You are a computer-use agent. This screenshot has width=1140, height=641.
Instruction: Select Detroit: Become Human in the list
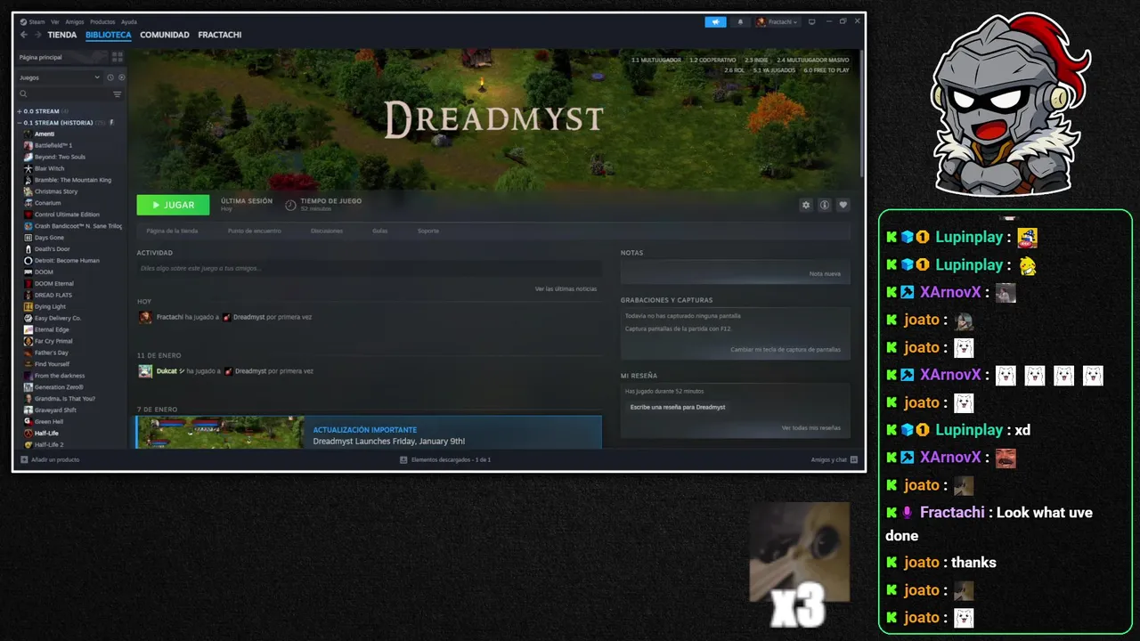tap(67, 261)
